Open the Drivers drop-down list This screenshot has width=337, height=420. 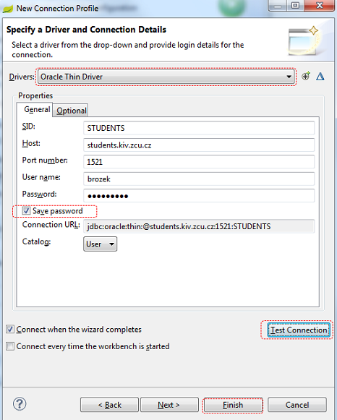[166, 77]
